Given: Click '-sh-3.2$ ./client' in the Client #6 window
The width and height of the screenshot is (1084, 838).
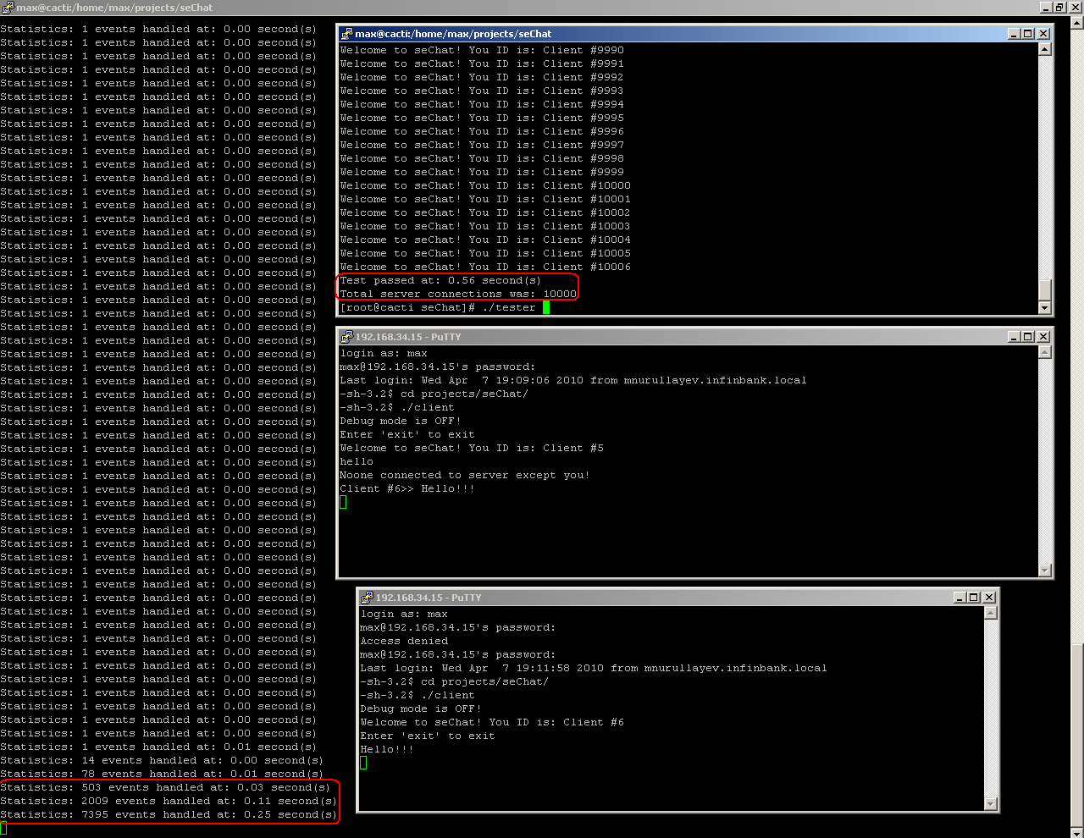Looking at the screenshot, I should (x=418, y=695).
